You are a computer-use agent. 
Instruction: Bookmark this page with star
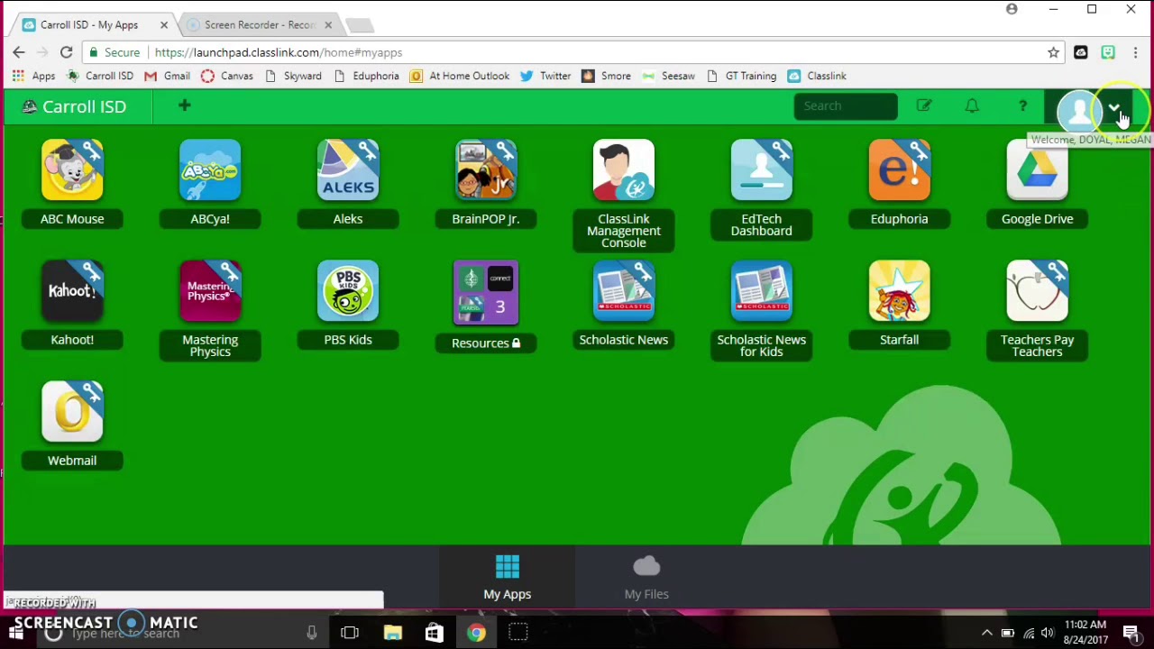coord(1053,52)
